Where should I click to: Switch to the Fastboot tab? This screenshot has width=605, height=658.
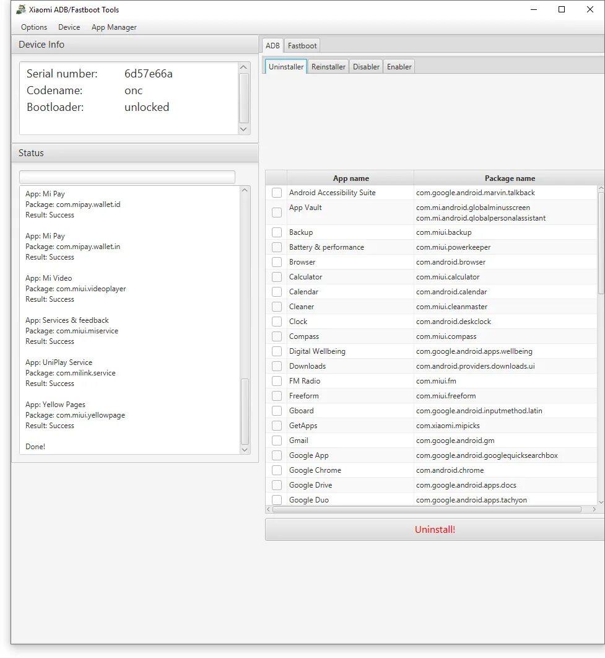(x=302, y=45)
